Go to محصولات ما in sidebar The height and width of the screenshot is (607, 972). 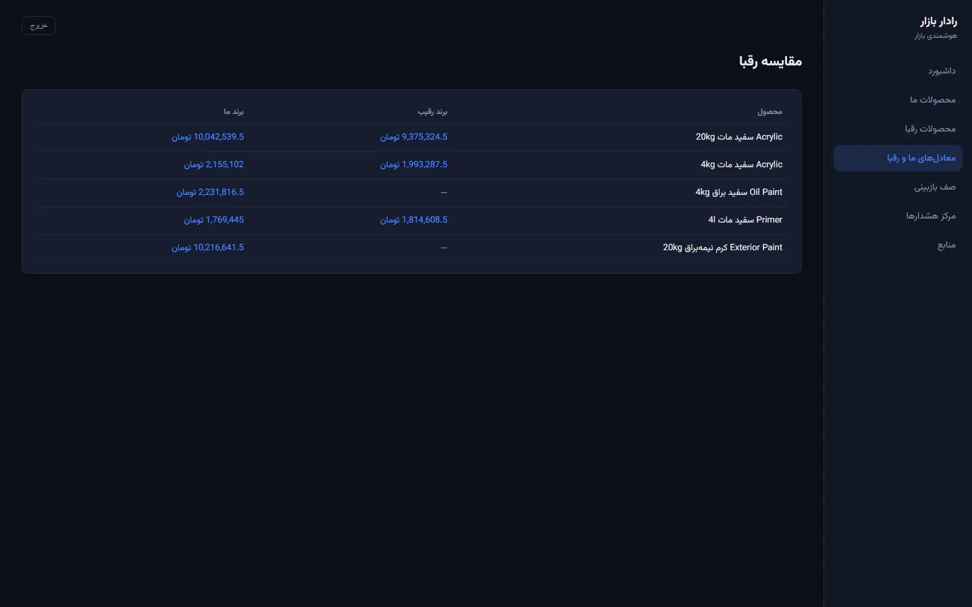coord(898,100)
